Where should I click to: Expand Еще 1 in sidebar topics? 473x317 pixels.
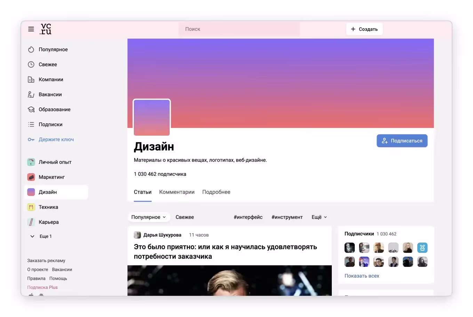click(x=41, y=236)
